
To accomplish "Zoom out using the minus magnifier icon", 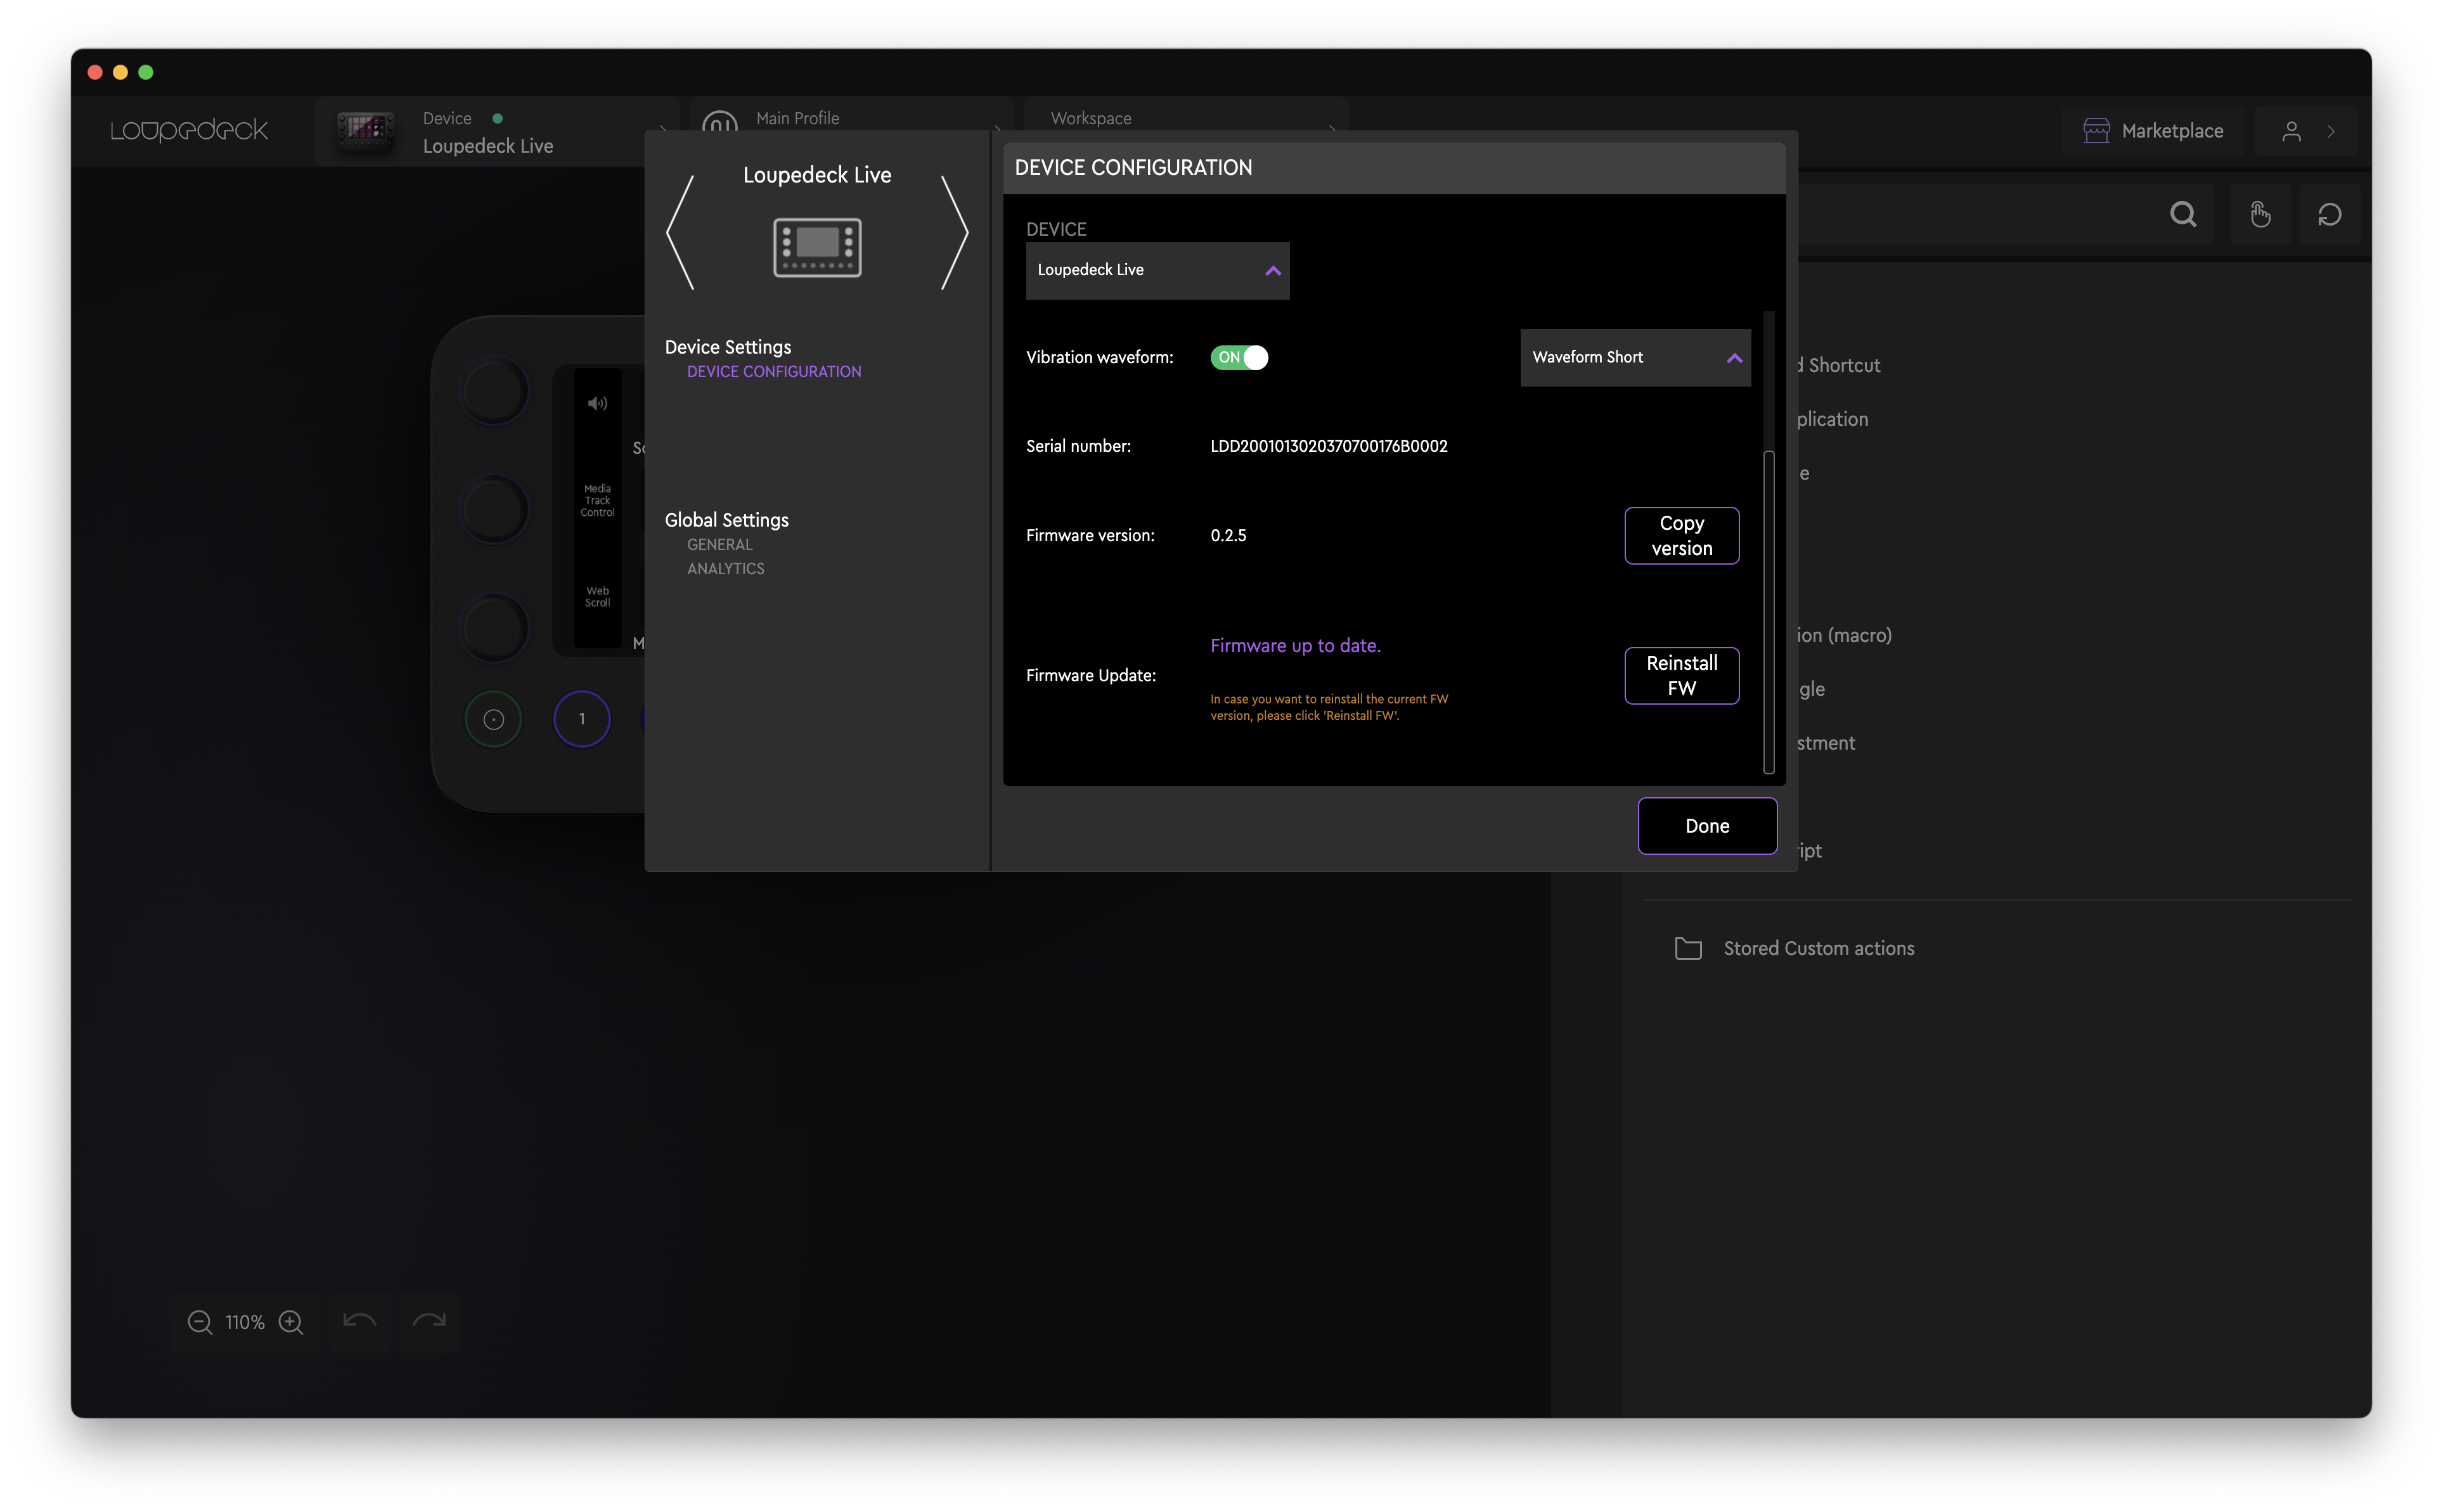I will coord(200,1322).
